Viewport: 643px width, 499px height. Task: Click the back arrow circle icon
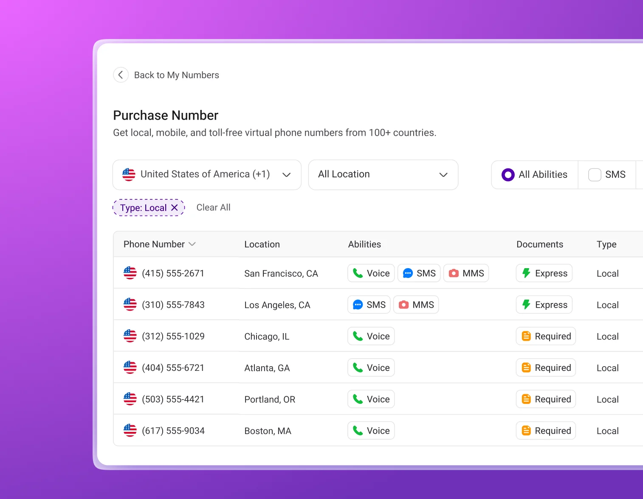click(121, 75)
